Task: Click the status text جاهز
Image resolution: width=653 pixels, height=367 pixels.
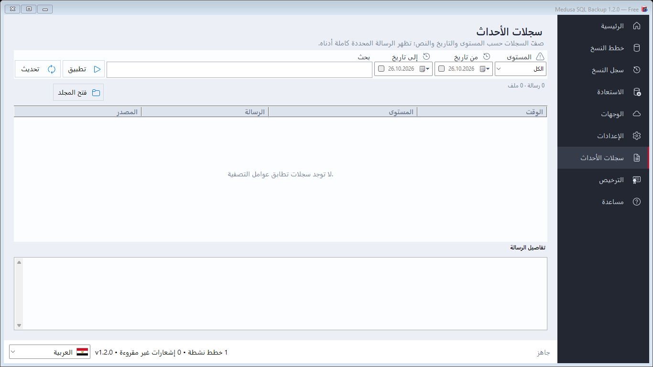Action: [544, 353]
